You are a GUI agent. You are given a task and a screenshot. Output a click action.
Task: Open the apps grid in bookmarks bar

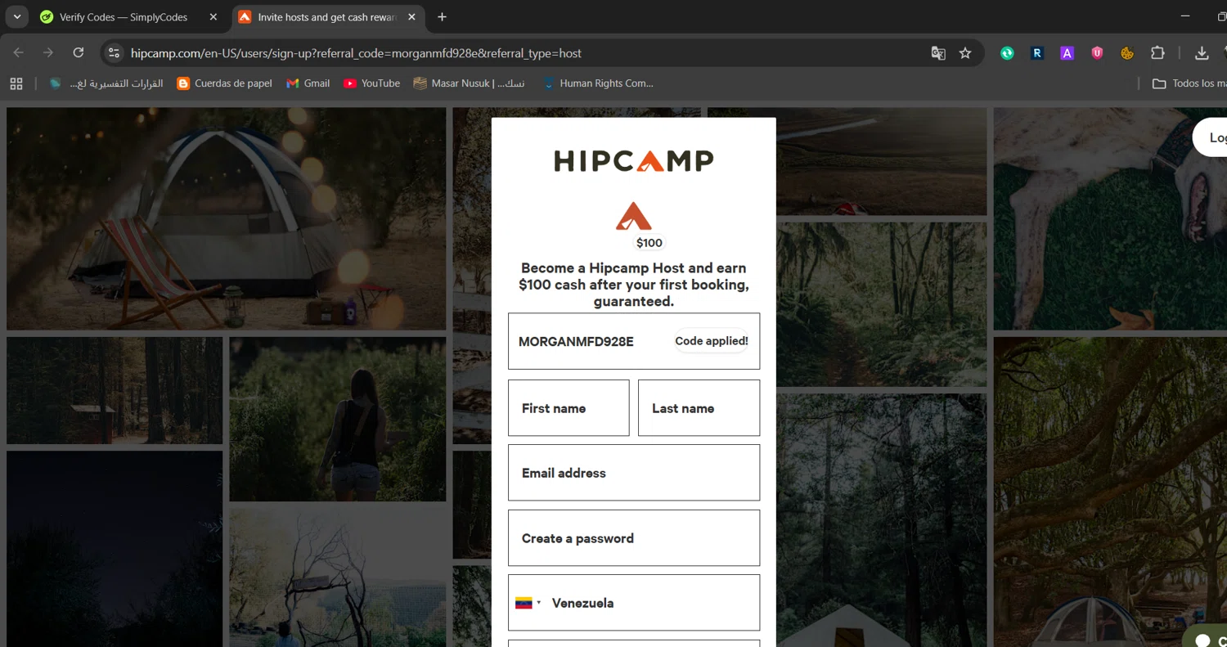[16, 83]
